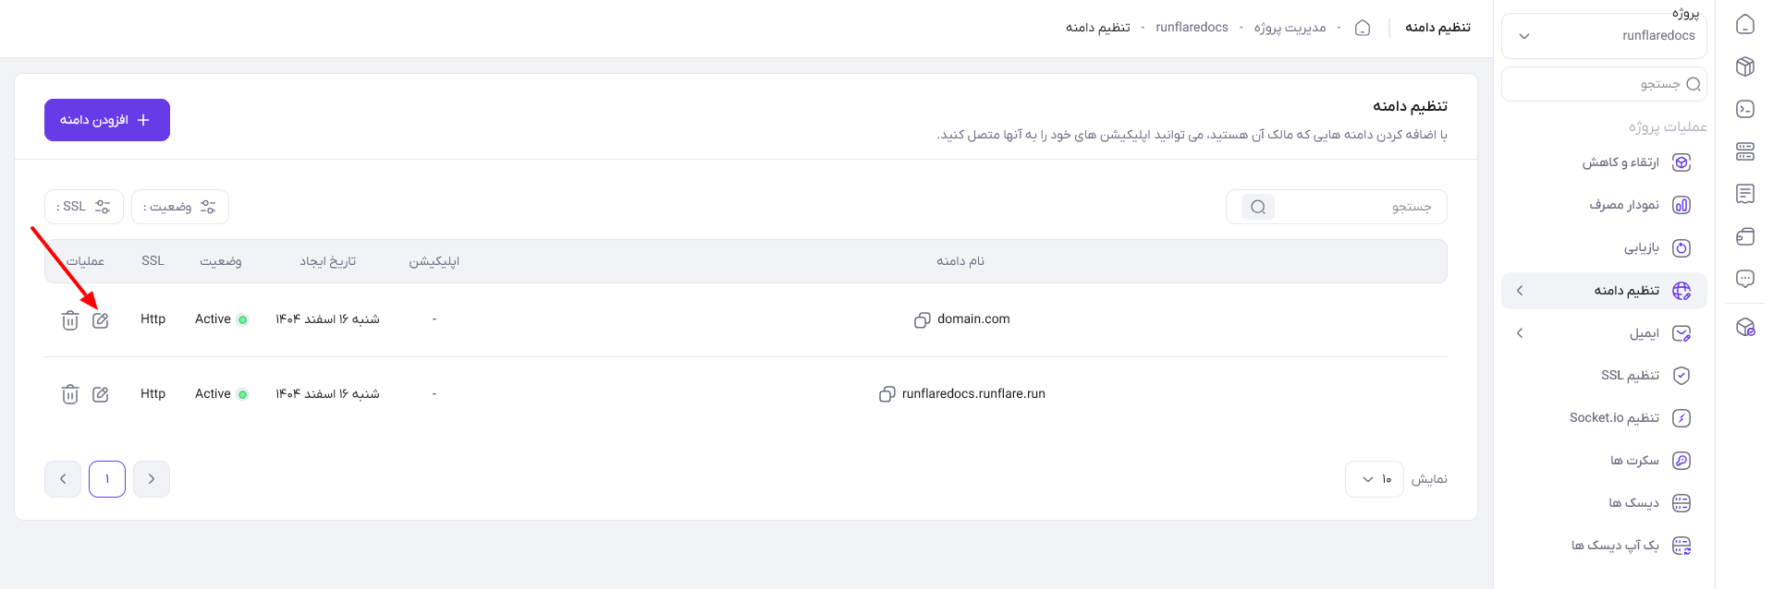
Task: Go to page 1 in pagination
Action: click(107, 479)
